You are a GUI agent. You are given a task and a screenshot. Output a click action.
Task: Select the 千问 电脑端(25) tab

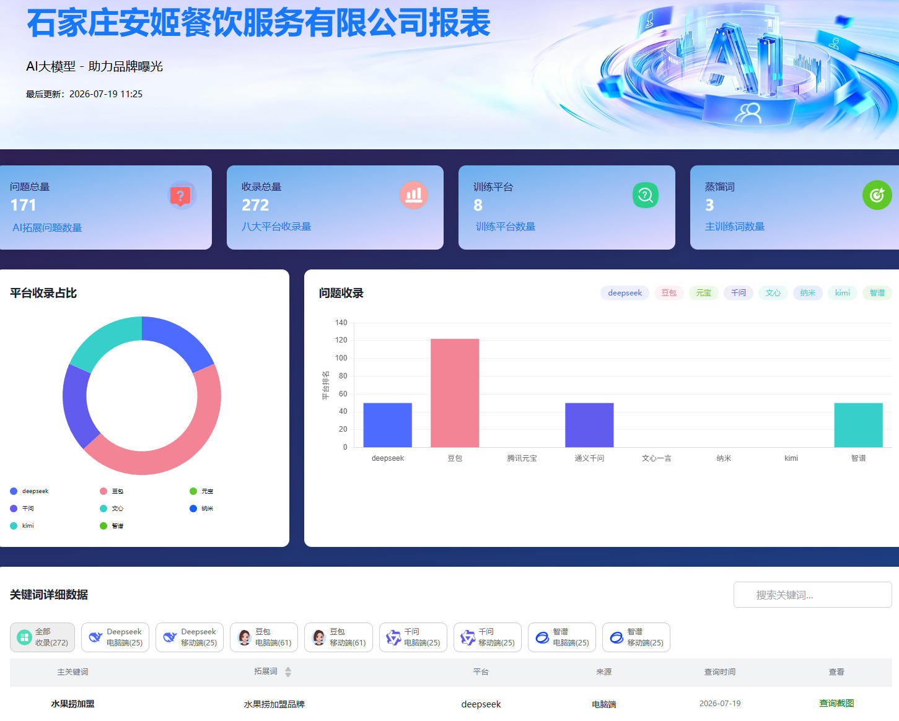[413, 637]
